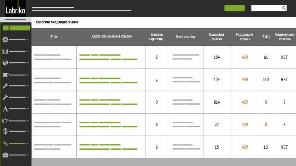Viewport: 296px width, 166px height.
Task: Select the green chain links icon
Action: 5,143
